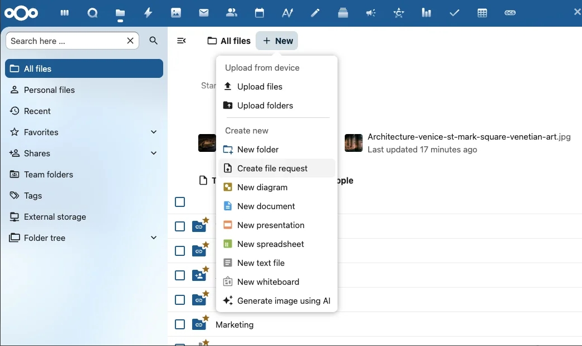Open the Announcements megaphone icon

tap(371, 13)
